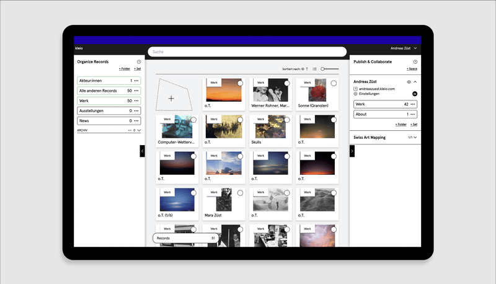The image size is (496, 284).
Task: Reverse sort order with the arrow icon
Action: [307, 69]
